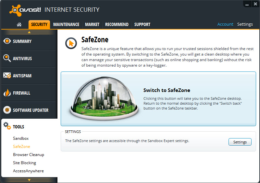This screenshot has height=183, width=260.
Task: Click the SETTINGS group label
Action: tap(73, 132)
